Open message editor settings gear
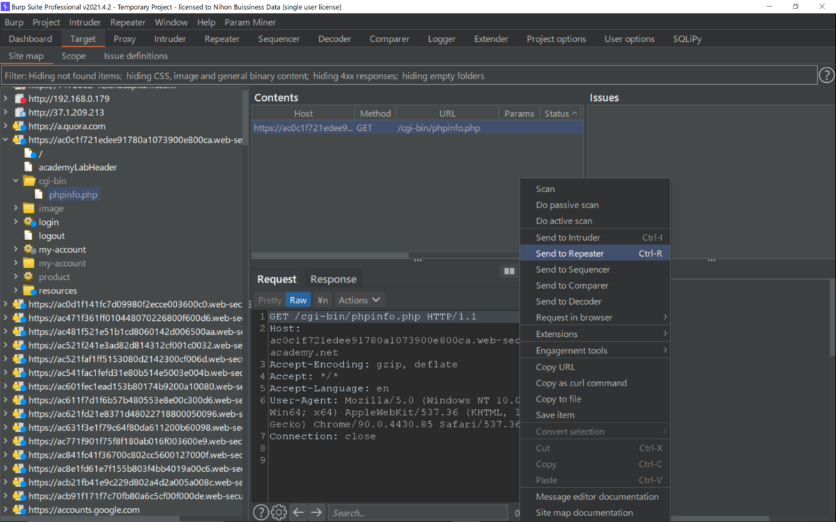836x522 pixels. click(x=279, y=512)
